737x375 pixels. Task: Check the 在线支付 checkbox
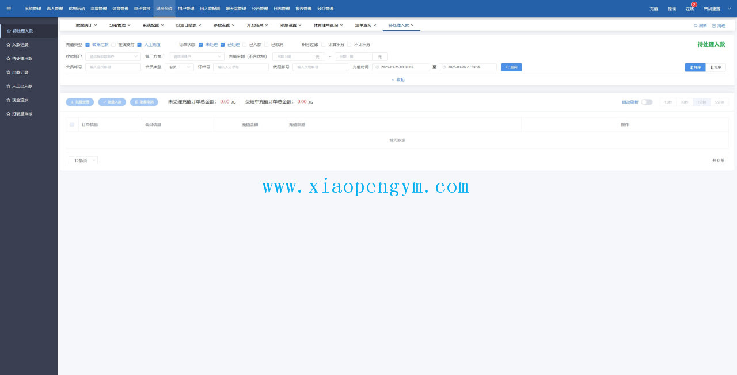pos(113,44)
